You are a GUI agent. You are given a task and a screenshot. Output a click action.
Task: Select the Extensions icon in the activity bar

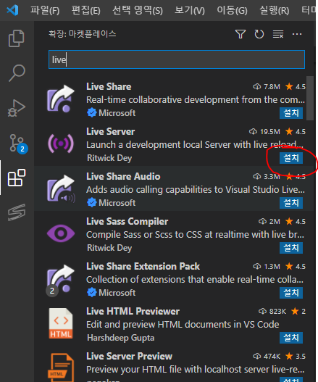point(17,178)
